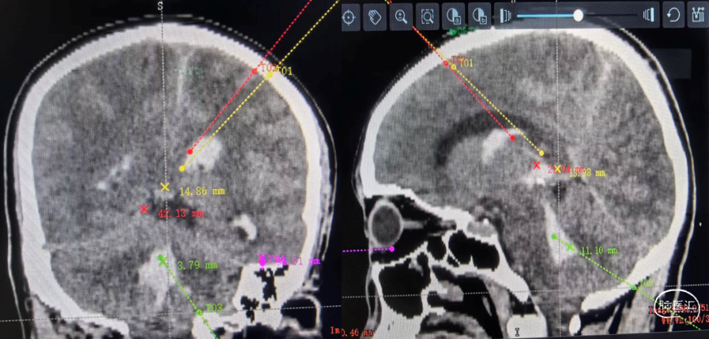Screen dimensions: 709x339
Task: Select the yellow T01 entry point on coronal view
Action: 269,75
